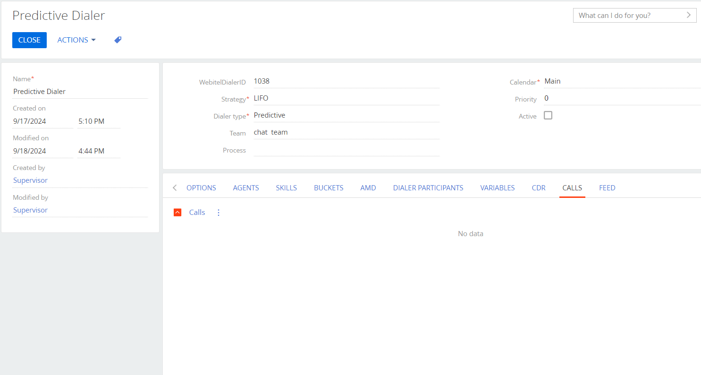Screen dimensions: 701x375
Task: Open the Dialer type field showing Predictive
Action: (x=346, y=115)
